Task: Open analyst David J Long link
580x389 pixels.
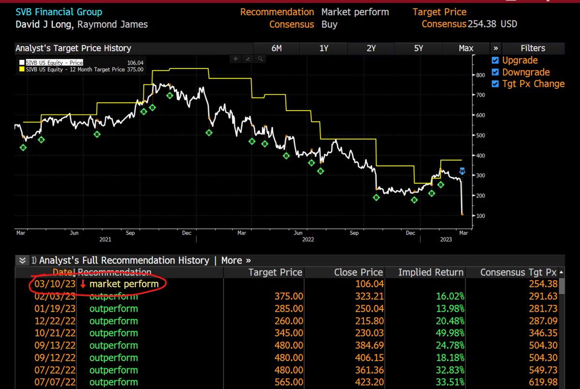Action: [44, 24]
